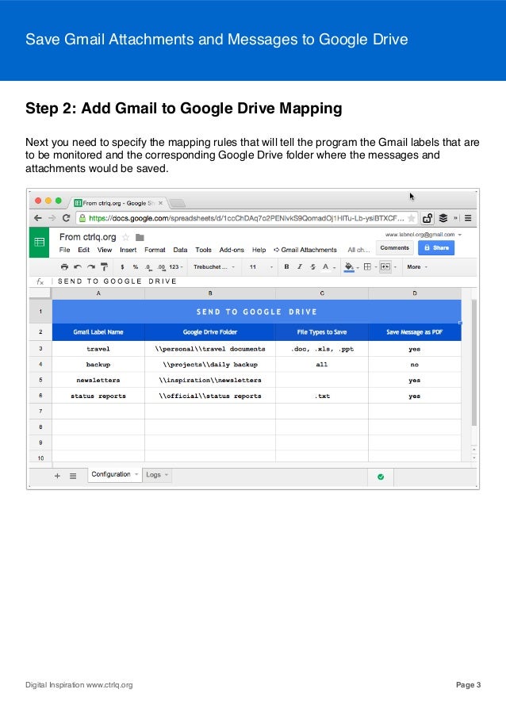
Task: Open the Format menu
Action: (155, 250)
